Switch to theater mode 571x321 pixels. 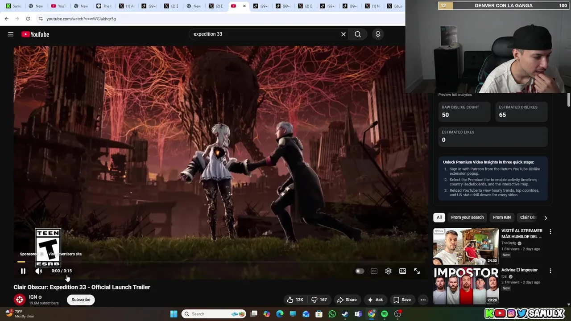tap(402, 271)
